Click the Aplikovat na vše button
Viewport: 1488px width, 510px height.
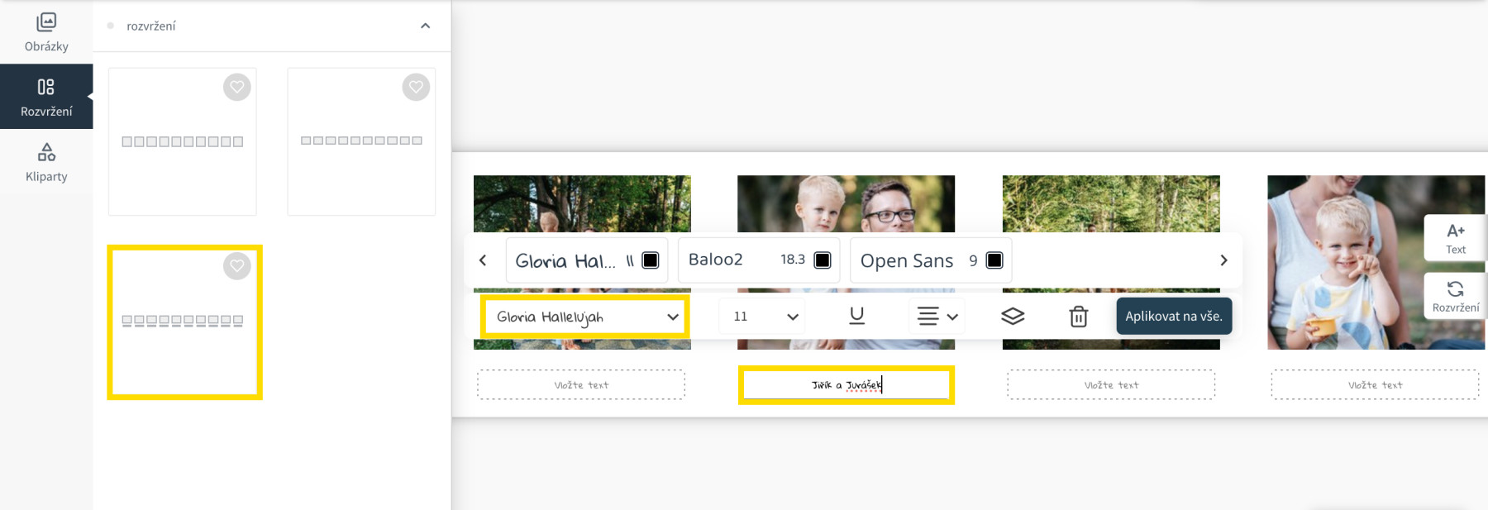point(1174,316)
